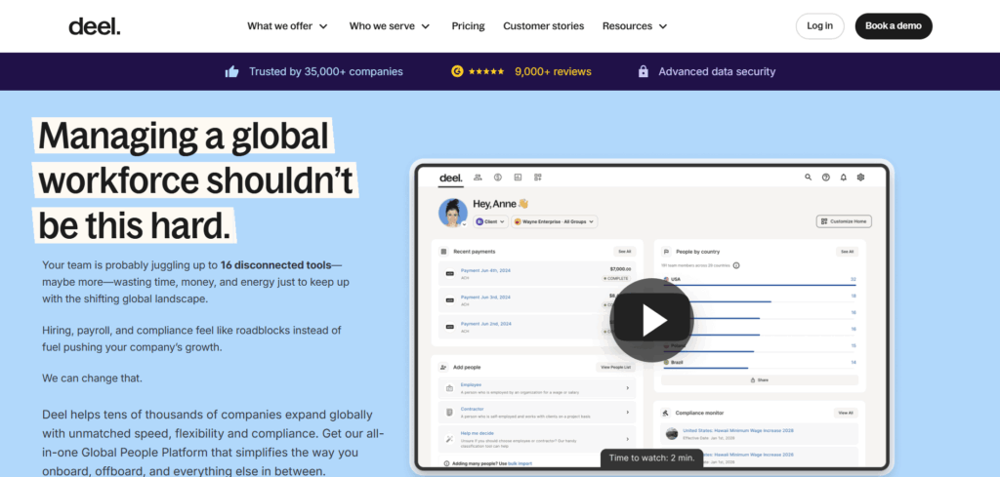
Task: Open the dollar payments icon in dashboard
Action: pos(497,177)
